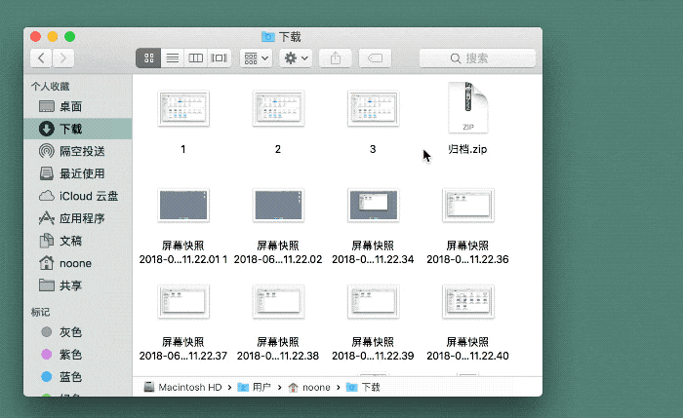Image resolution: width=683 pixels, height=418 pixels.
Task: Open 应用程序 applications in sidebar
Action: (81, 218)
